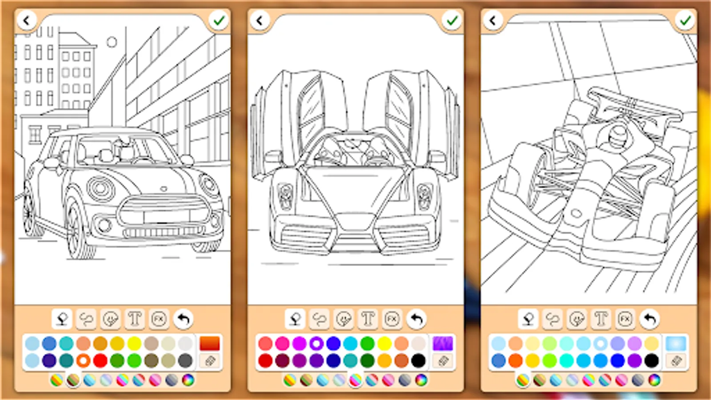
Task: Choose the maroon color in the sports car palette
Action: 282,360
